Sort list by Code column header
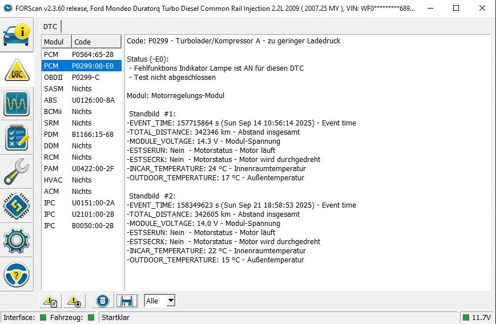 (x=96, y=42)
